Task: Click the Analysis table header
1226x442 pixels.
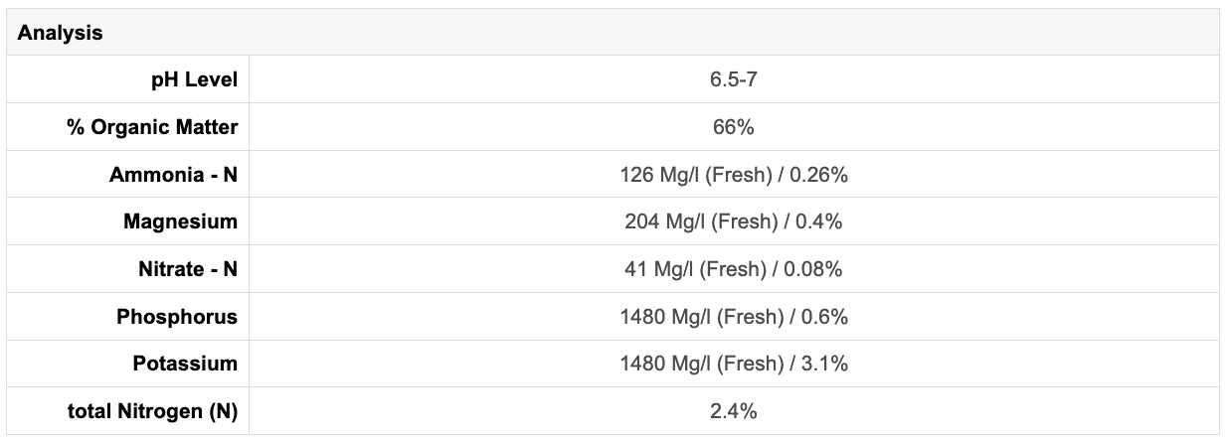Action: 61,33
